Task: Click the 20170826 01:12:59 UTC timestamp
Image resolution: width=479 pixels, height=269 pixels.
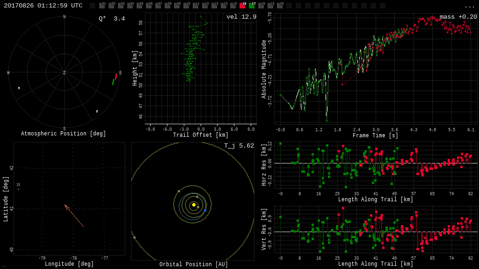Action: point(43,6)
